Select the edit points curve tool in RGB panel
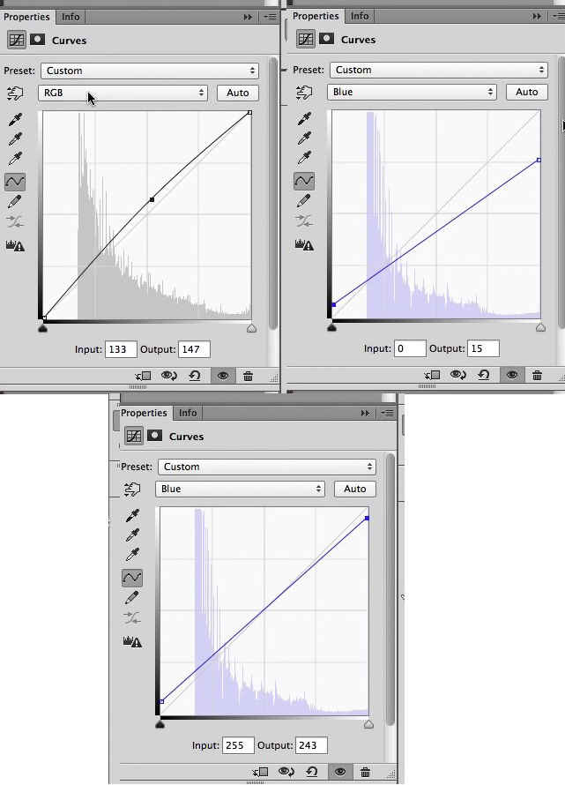The width and height of the screenshot is (565, 785). 15,181
